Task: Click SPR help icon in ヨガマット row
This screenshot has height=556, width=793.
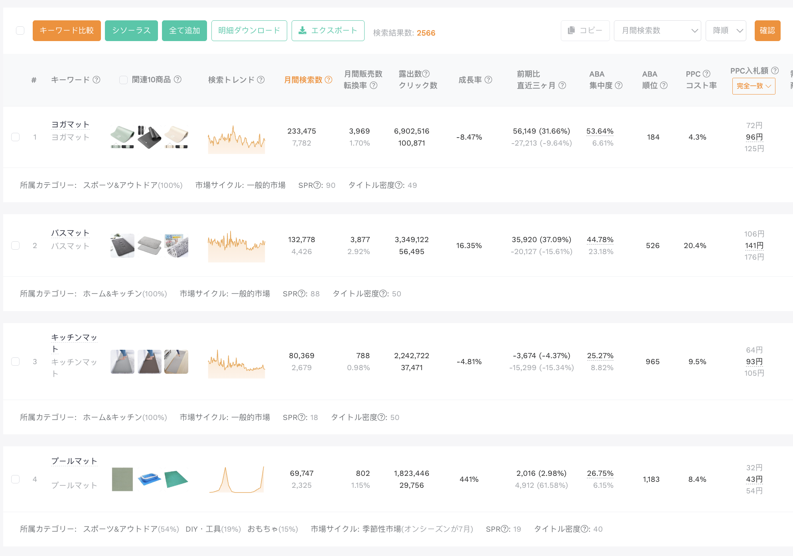Action: click(x=318, y=185)
